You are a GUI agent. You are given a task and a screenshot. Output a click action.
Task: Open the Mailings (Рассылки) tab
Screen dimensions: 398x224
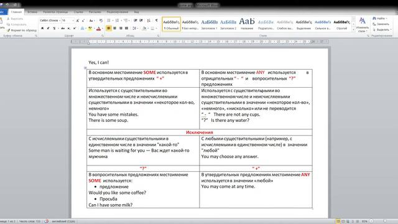[95, 12]
